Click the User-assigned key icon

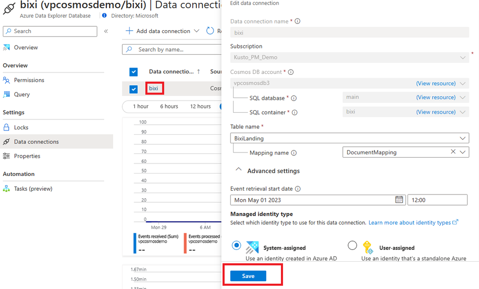click(x=368, y=247)
